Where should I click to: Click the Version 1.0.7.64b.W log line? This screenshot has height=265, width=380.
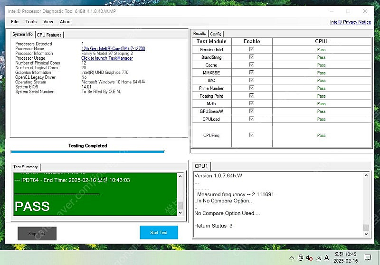coord(218,175)
